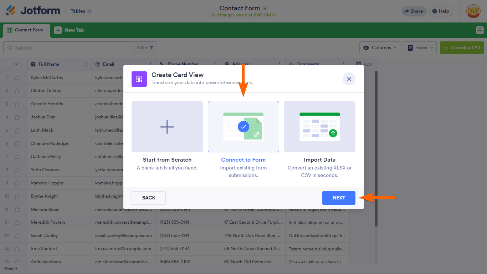
Task: Click the Create Card View purple icon
Action: coord(139,79)
